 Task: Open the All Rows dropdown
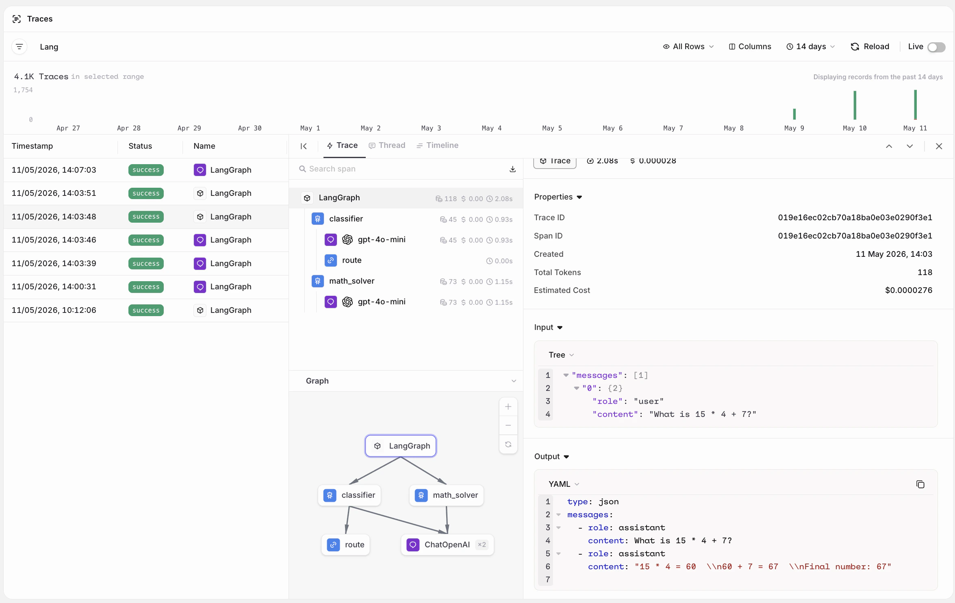(688, 47)
